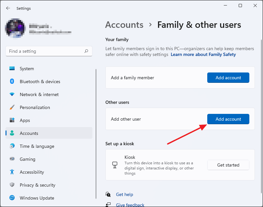
Task: Click Add account for Other users
Action: point(228,119)
